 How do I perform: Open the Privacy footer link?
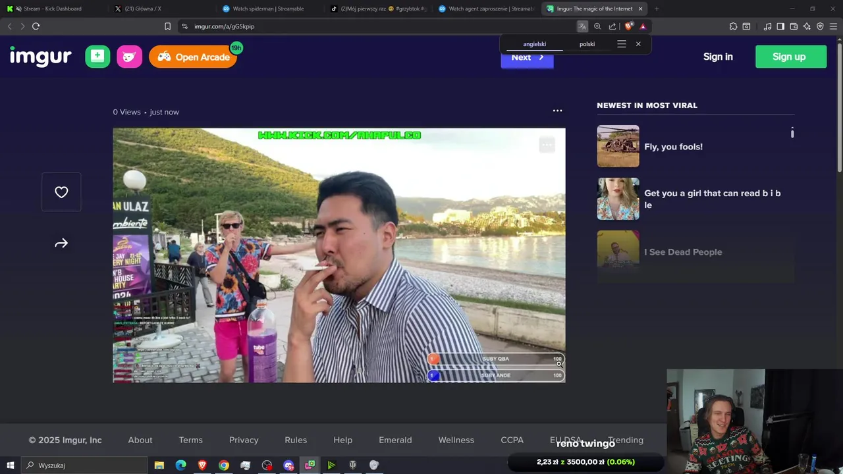pyautogui.click(x=244, y=440)
